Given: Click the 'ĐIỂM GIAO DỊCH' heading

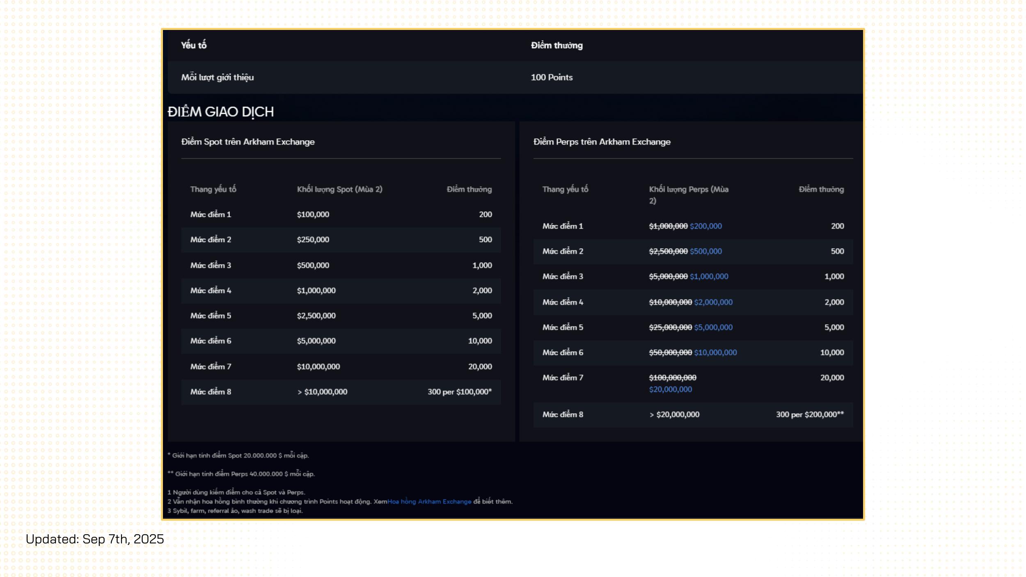Looking at the screenshot, I should [x=221, y=112].
